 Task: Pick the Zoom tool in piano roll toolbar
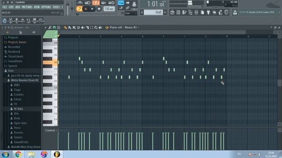[96, 27]
